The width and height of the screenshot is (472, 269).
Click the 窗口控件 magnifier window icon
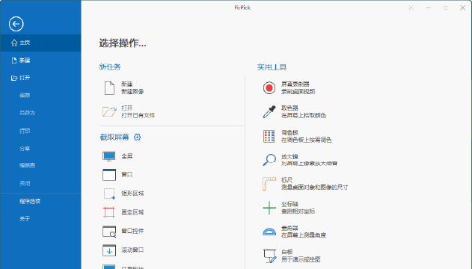(109, 232)
